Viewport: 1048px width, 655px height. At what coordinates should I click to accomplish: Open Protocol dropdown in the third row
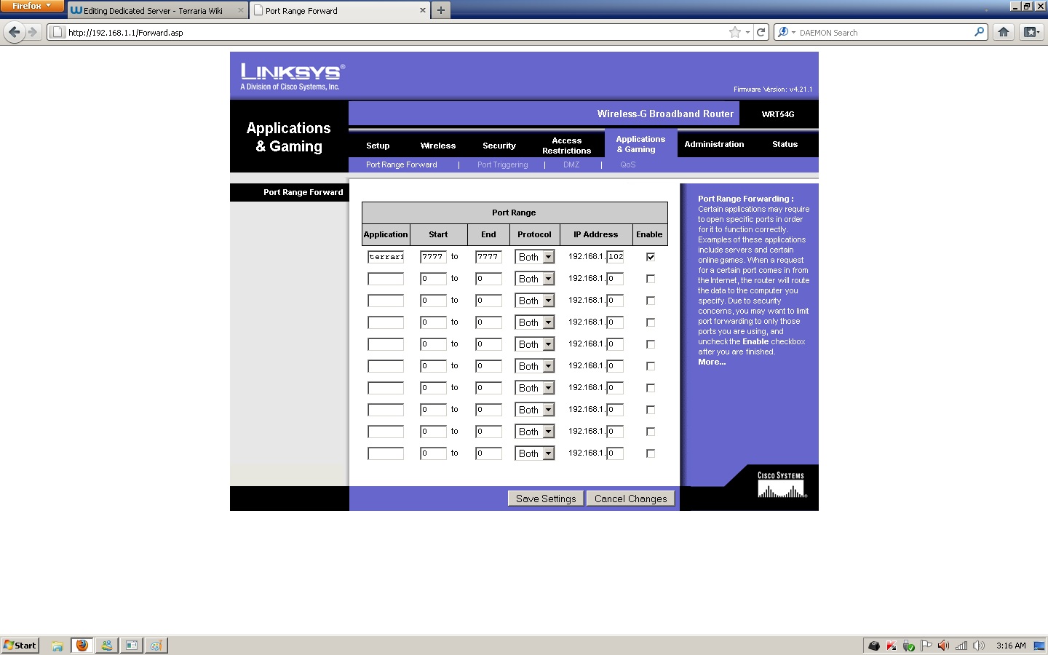[x=535, y=301]
